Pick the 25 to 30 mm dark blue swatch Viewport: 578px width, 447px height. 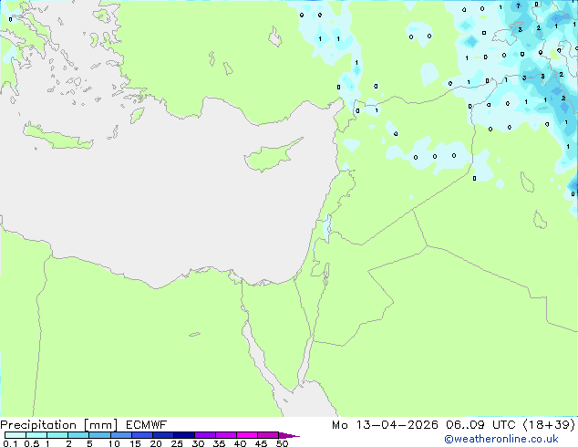point(184,435)
